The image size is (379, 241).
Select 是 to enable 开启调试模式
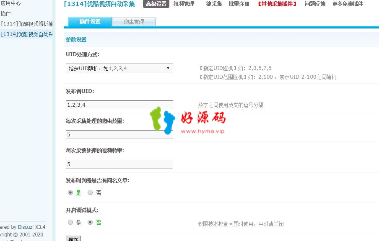[x=70, y=222]
